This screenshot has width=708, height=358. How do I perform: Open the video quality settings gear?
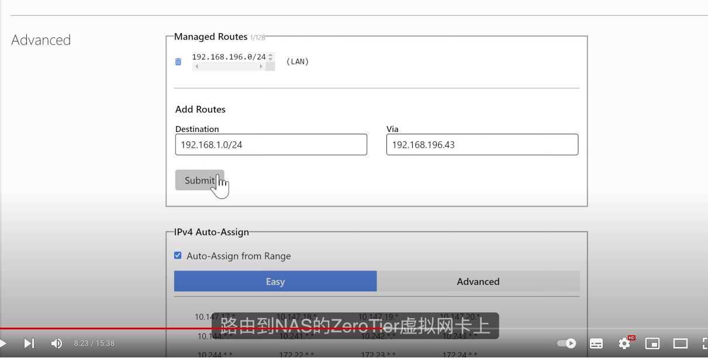(624, 343)
